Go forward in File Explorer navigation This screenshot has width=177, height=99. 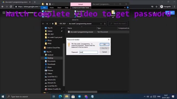(x=47, y=24)
